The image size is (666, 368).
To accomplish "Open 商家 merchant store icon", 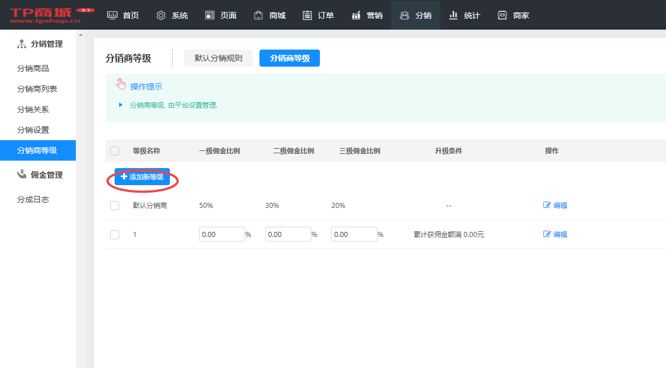I will (502, 15).
